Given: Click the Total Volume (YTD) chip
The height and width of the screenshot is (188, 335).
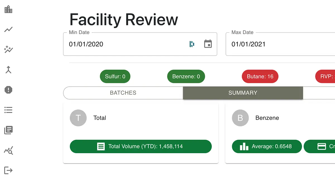Looking at the screenshot, I should tap(141, 147).
